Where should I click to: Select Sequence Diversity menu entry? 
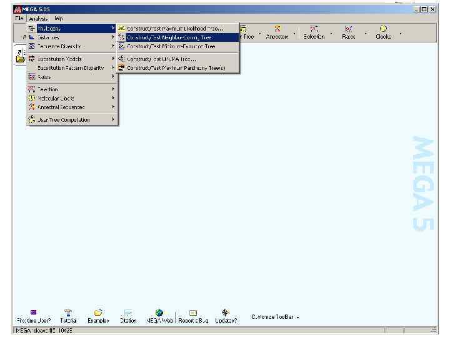point(72,46)
